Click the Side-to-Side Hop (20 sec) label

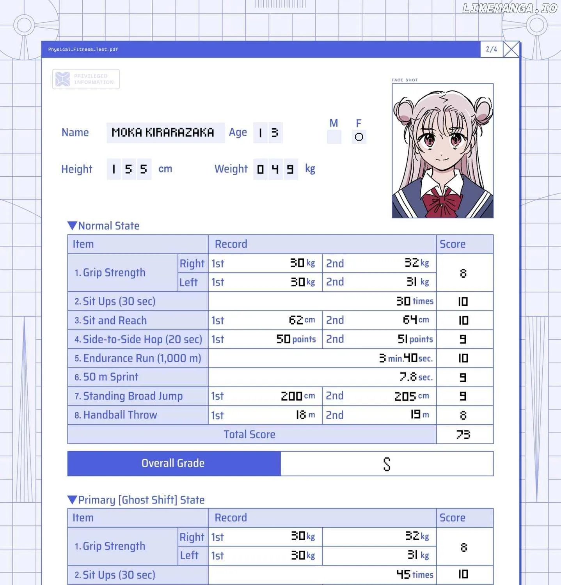click(x=138, y=339)
